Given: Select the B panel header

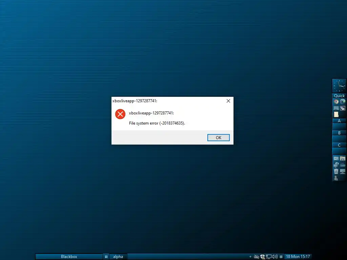Looking at the screenshot, I should 339,133.
